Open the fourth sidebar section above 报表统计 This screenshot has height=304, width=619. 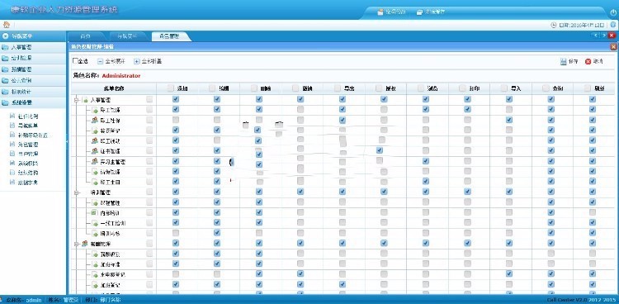33,80
